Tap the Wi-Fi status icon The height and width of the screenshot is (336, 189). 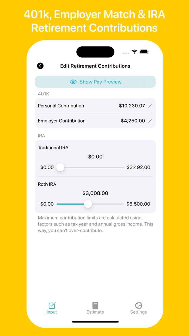coord(134,52)
